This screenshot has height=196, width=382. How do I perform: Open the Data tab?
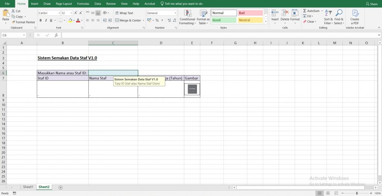click(98, 4)
